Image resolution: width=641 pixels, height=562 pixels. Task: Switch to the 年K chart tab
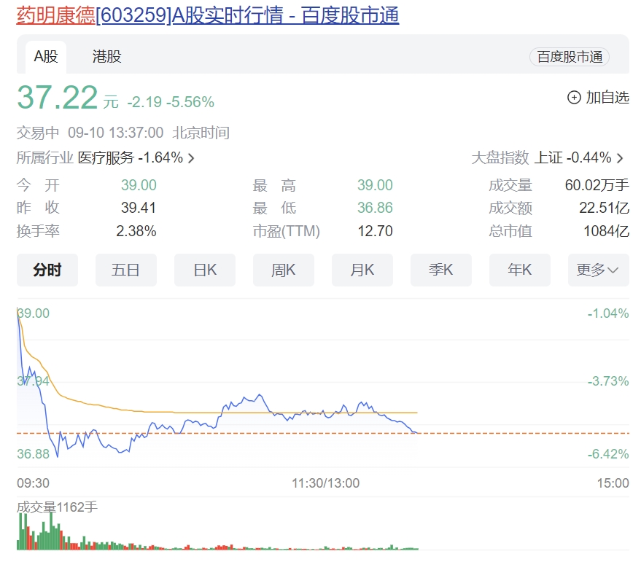(x=520, y=270)
